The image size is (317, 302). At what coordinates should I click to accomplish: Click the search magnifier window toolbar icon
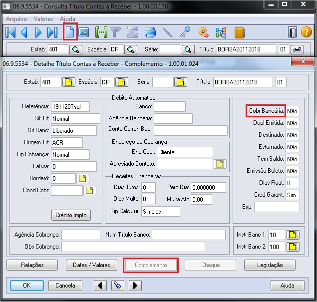tap(84, 32)
